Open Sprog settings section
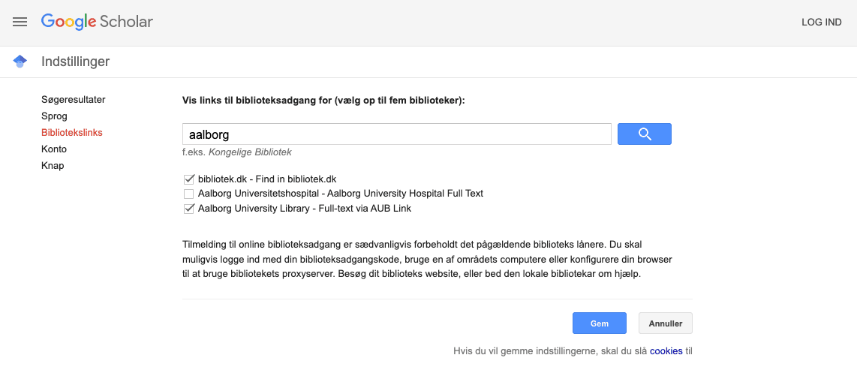The image size is (857, 370). coord(54,116)
